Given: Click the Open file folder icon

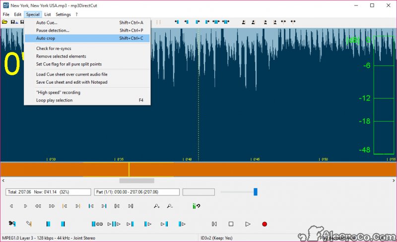Looking at the screenshot, I should coord(4,22).
